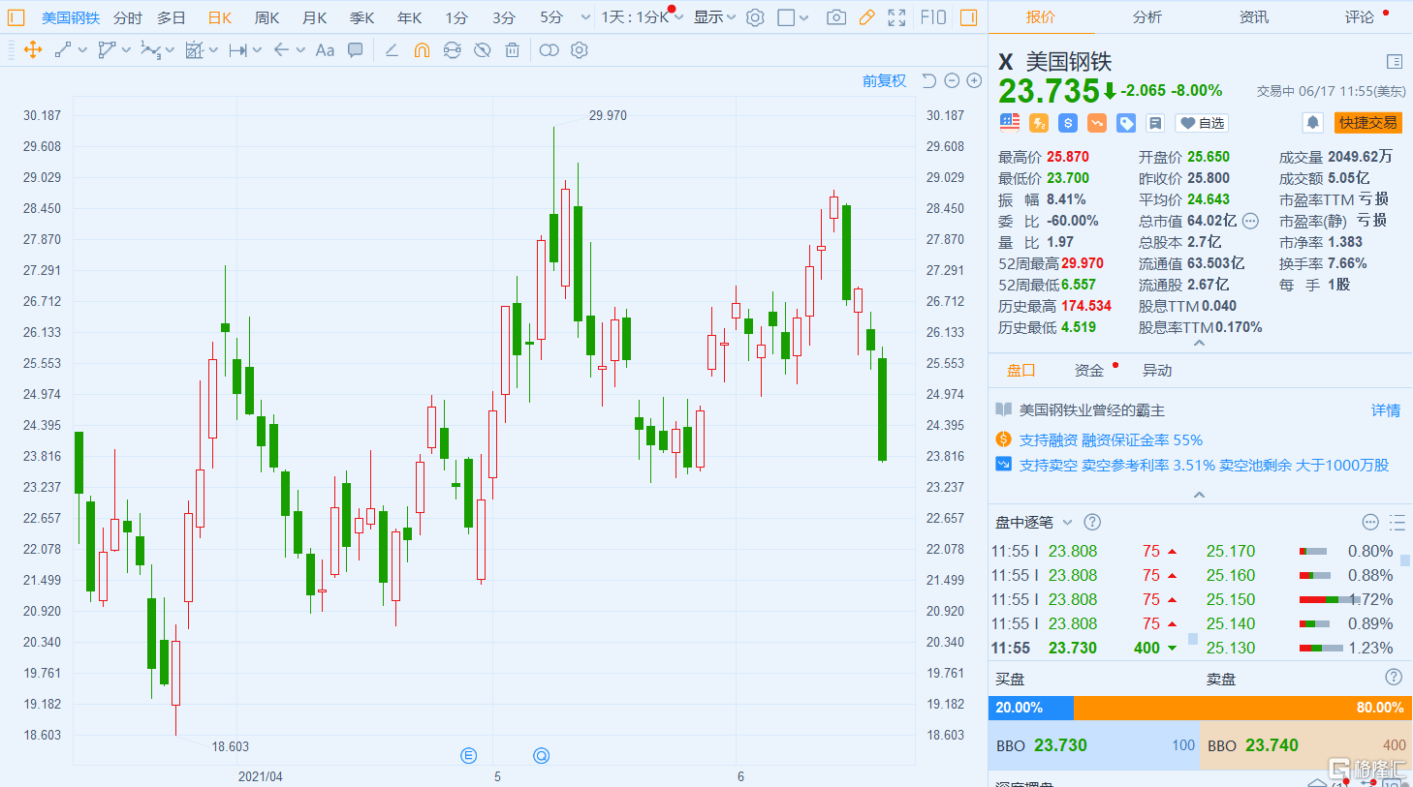Open the 分析 analysis tab
Image resolution: width=1413 pixels, height=787 pixels.
pos(1147,16)
